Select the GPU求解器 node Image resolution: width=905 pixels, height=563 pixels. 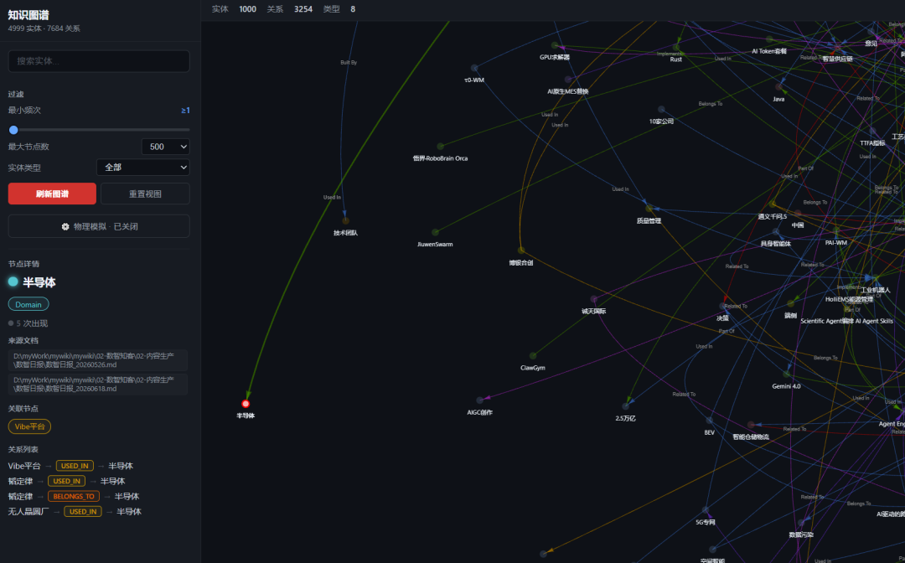click(555, 45)
